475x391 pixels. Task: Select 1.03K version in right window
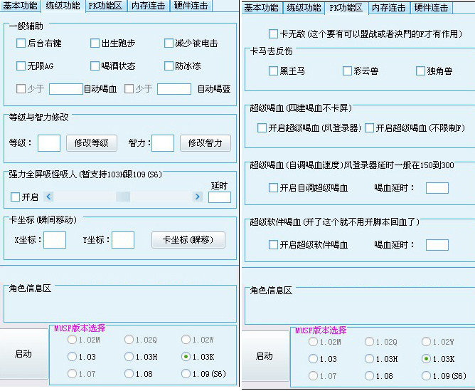[x=426, y=359]
